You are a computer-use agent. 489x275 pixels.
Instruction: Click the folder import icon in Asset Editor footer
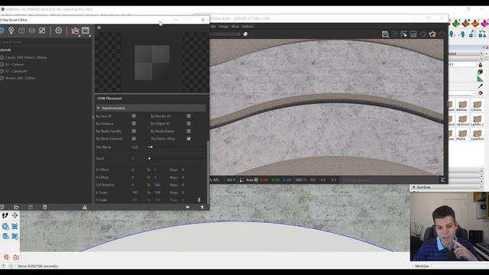16,207
